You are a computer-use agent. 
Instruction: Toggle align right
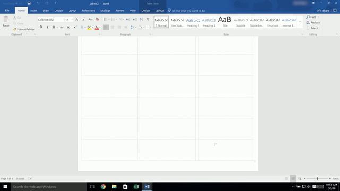pos(119,27)
